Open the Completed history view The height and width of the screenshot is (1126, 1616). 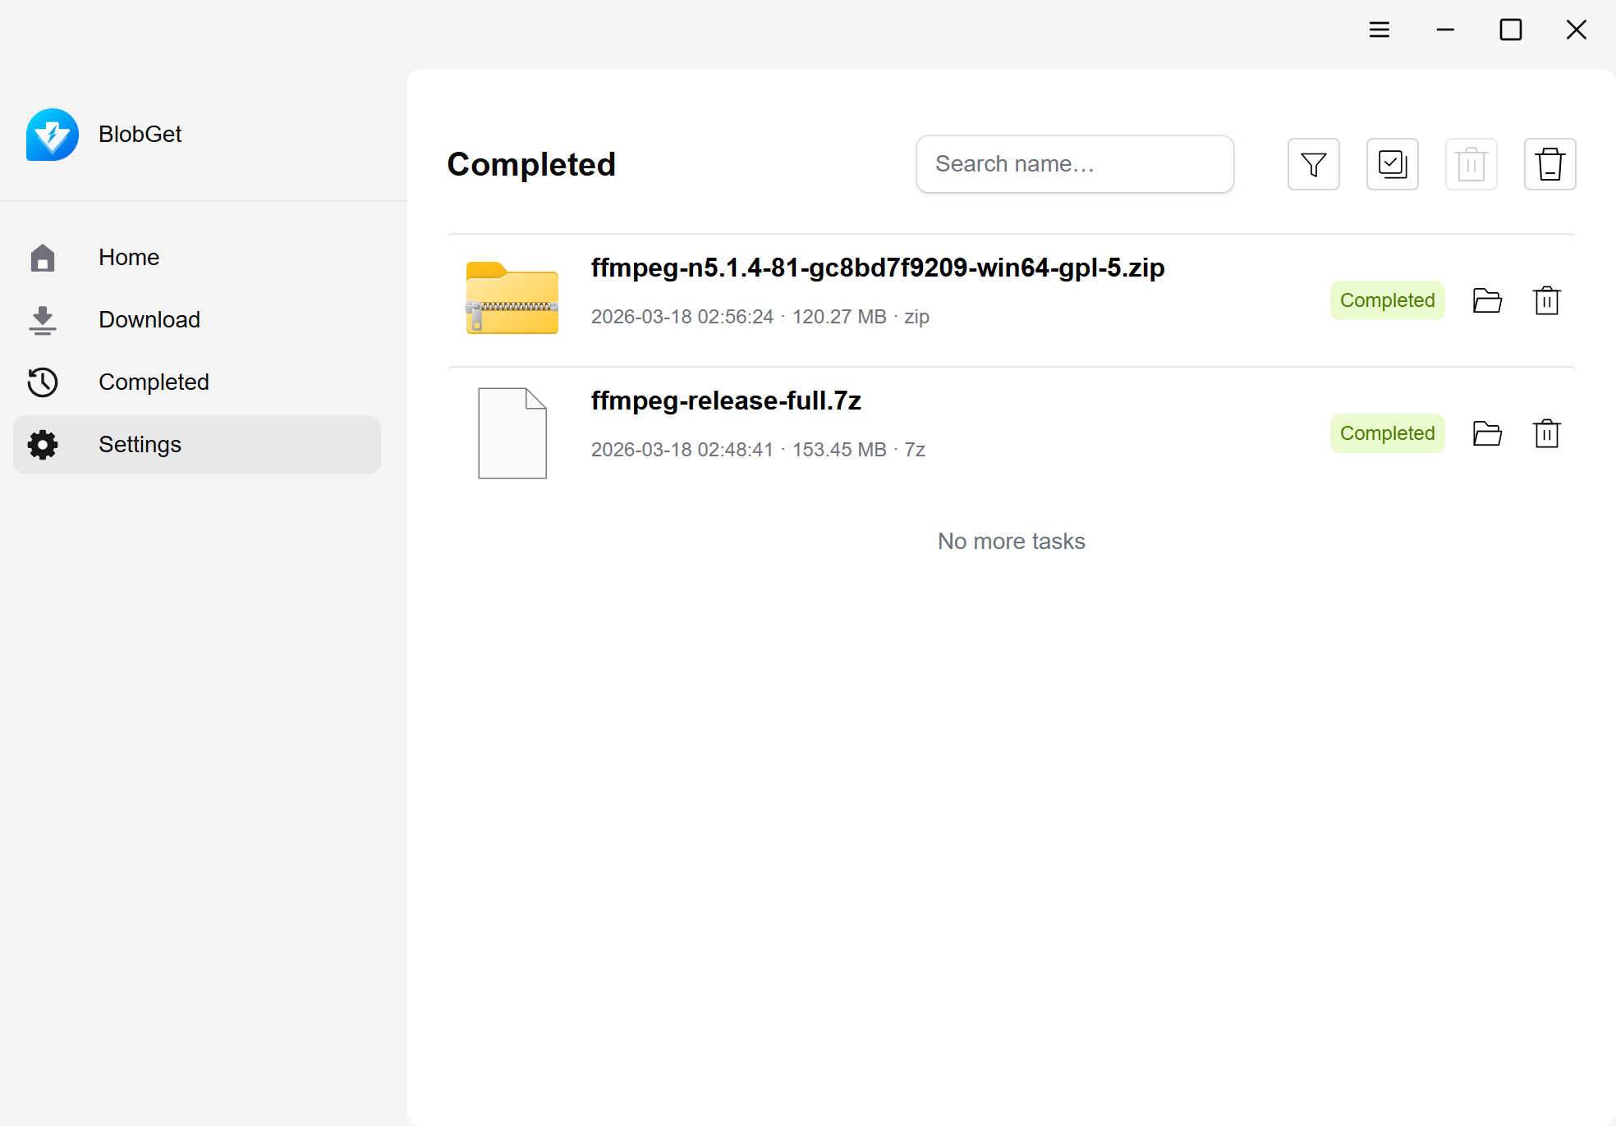[154, 382]
